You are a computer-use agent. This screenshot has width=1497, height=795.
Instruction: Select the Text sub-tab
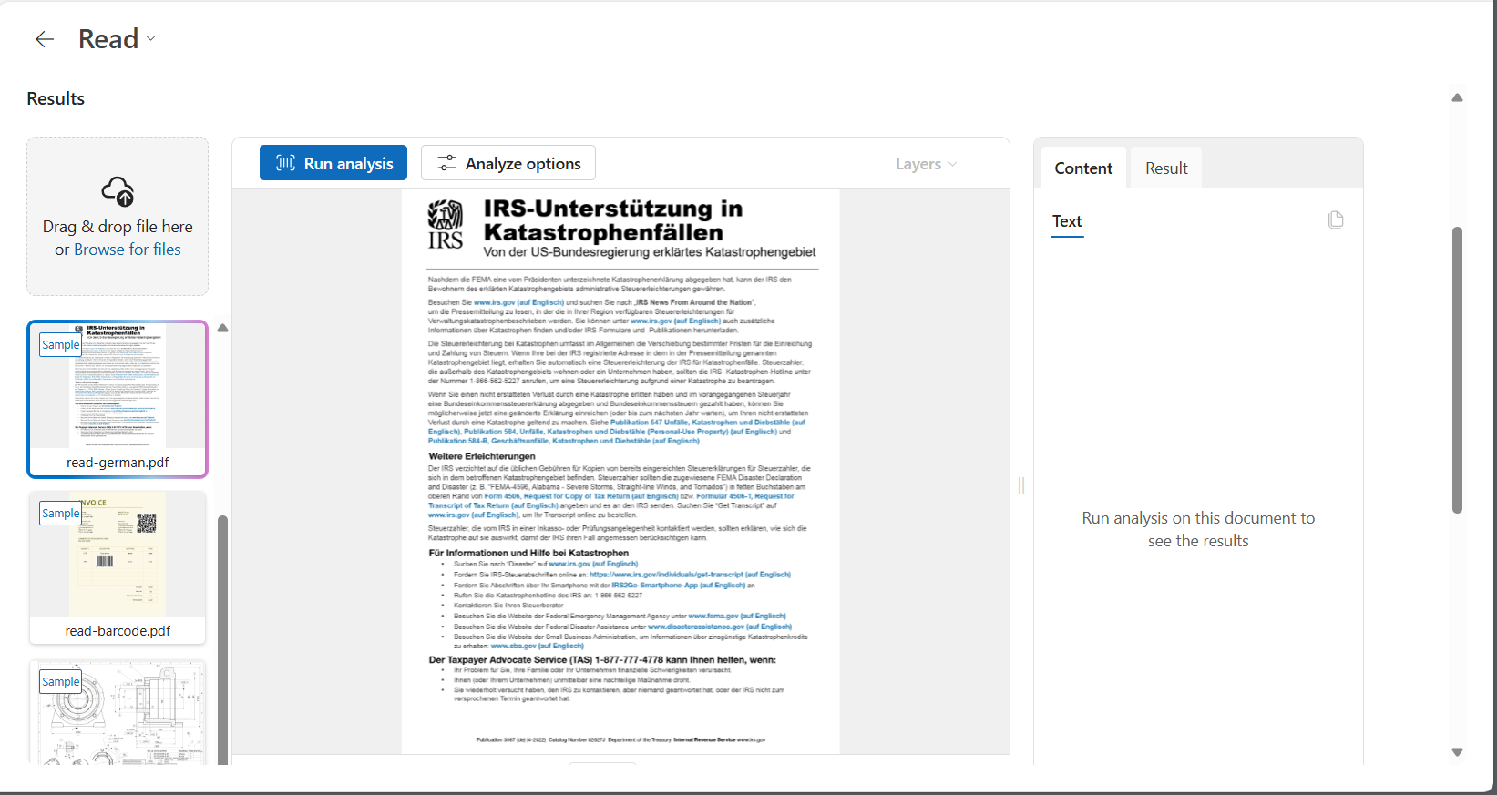coord(1067,221)
